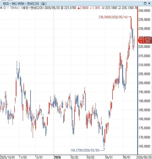Close the NVDA chart panel
Screen dimensions: 152x159
149,3
